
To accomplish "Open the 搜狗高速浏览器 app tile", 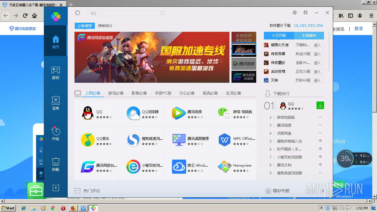I will tap(143, 140).
